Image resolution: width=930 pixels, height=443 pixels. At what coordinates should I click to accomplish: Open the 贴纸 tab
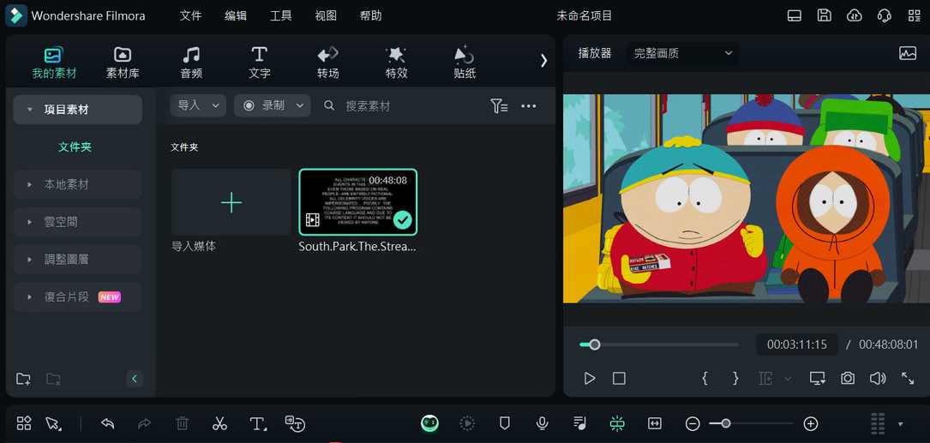[x=465, y=63]
